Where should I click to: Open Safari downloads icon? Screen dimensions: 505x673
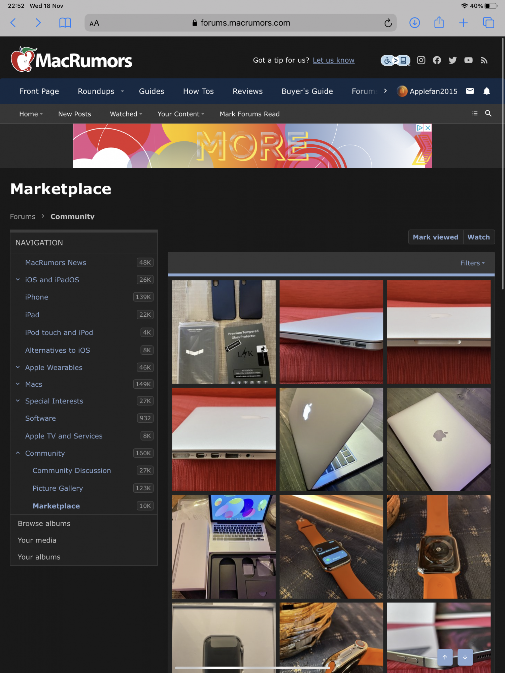[x=414, y=23]
